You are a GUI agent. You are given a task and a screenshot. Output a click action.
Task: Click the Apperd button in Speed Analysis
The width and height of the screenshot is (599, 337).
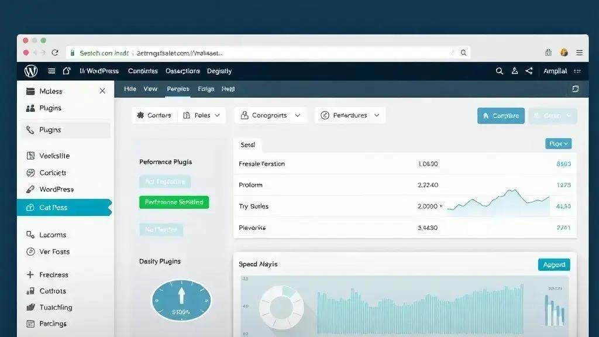pyautogui.click(x=553, y=264)
